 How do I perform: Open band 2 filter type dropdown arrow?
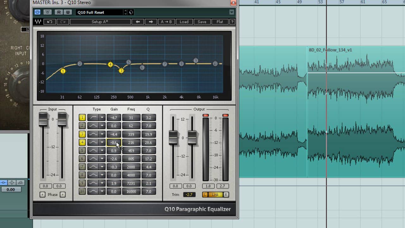click(x=102, y=126)
